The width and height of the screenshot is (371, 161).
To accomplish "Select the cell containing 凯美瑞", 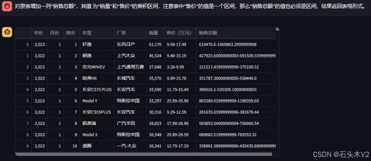I will click(x=97, y=123).
